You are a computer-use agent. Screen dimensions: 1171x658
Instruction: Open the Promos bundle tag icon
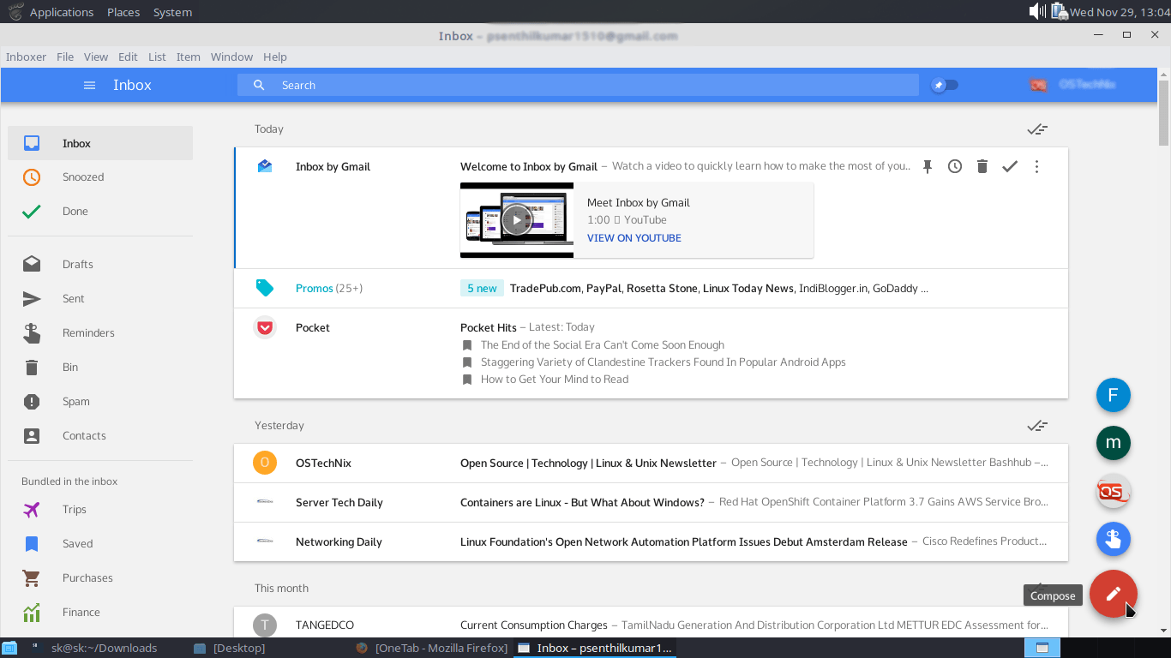[x=265, y=288]
